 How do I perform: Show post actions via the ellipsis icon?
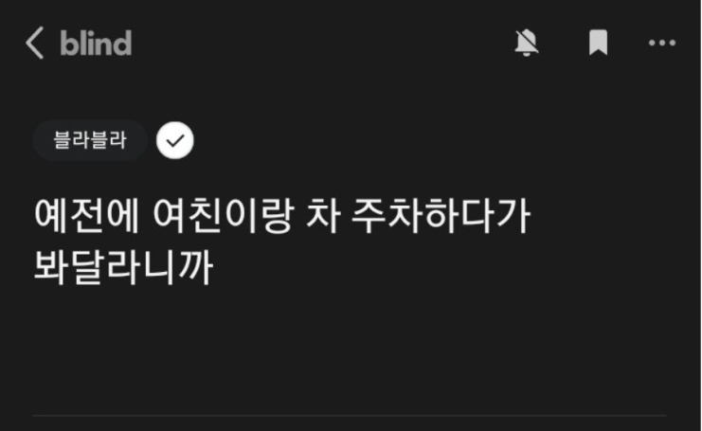(x=662, y=43)
